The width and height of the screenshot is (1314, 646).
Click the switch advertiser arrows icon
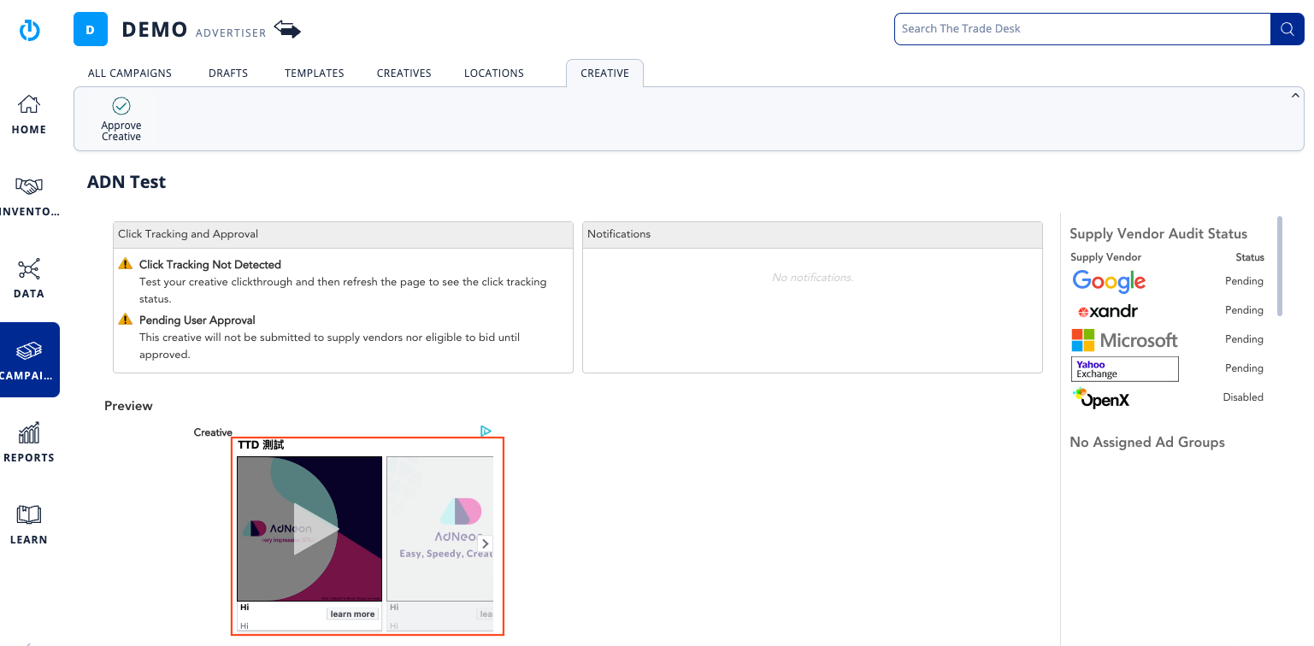(287, 30)
